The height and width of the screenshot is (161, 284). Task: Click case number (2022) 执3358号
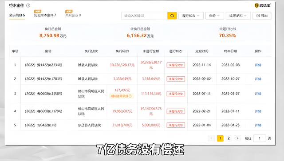coord(43,94)
